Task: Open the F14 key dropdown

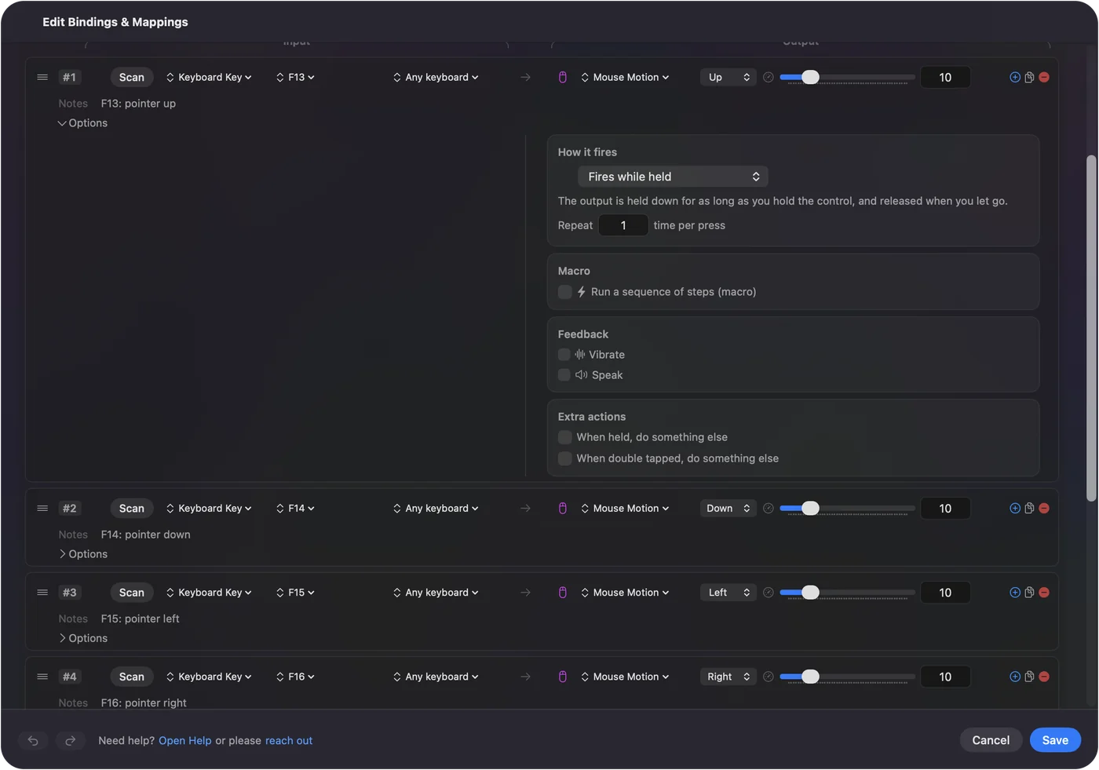Action: 295,508
